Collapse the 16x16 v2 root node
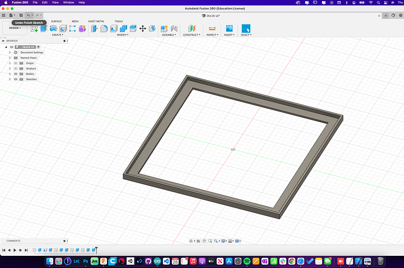404x268 pixels. click(6, 47)
